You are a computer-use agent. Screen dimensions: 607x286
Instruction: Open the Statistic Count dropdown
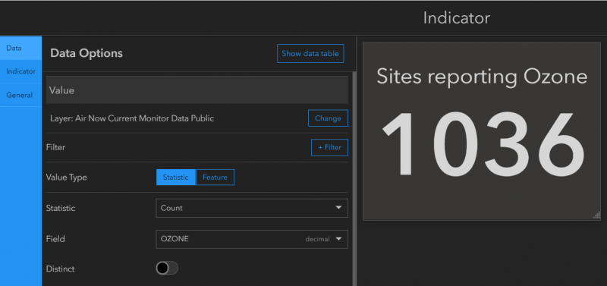point(252,208)
